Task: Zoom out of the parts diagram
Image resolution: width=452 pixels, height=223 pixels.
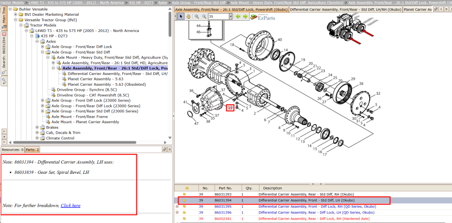Action: pyautogui.click(x=204, y=16)
